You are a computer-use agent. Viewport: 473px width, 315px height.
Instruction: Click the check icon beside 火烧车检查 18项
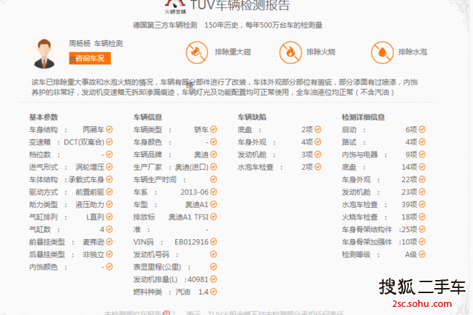point(422,217)
